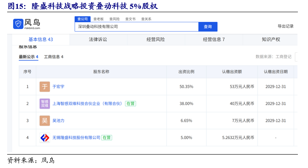Click the company name search field

click(x=137, y=26)
